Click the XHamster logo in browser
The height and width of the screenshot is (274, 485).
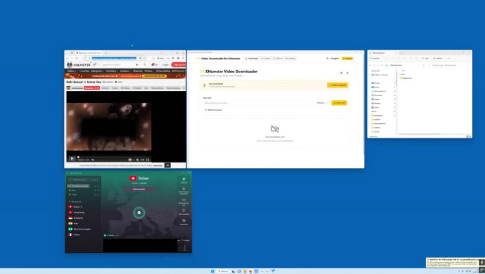[79, 65]
